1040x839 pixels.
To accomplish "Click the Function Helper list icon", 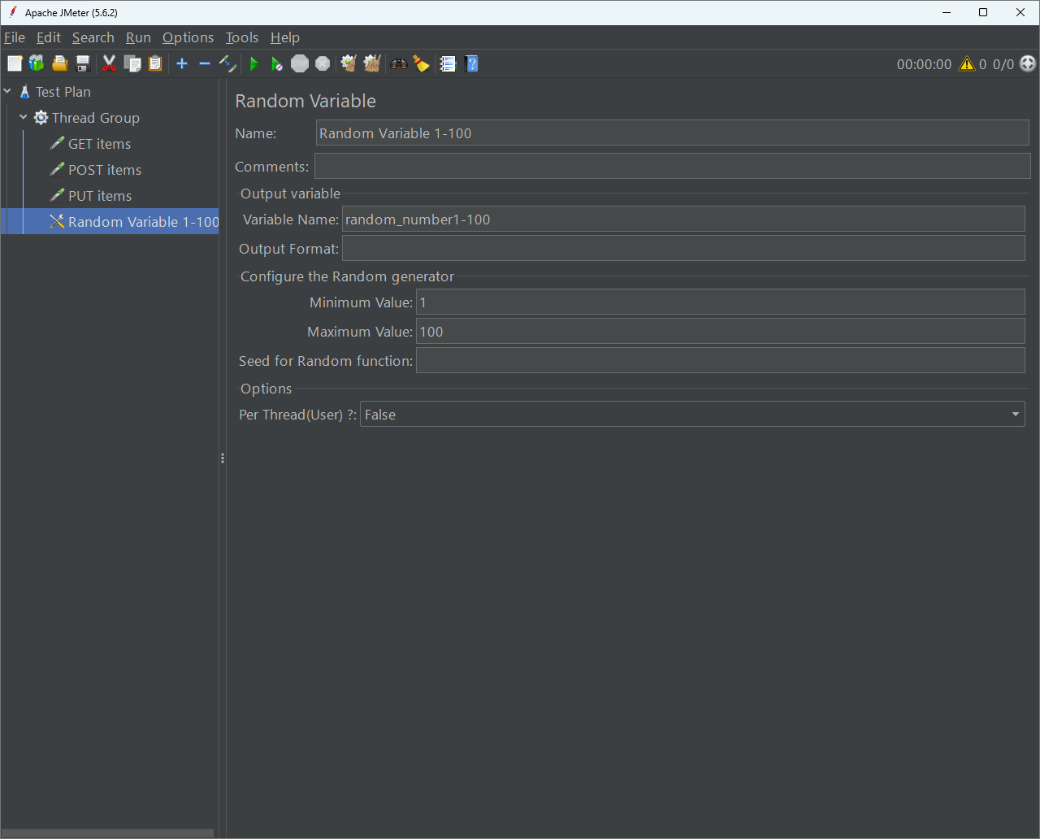I will 448,63.
